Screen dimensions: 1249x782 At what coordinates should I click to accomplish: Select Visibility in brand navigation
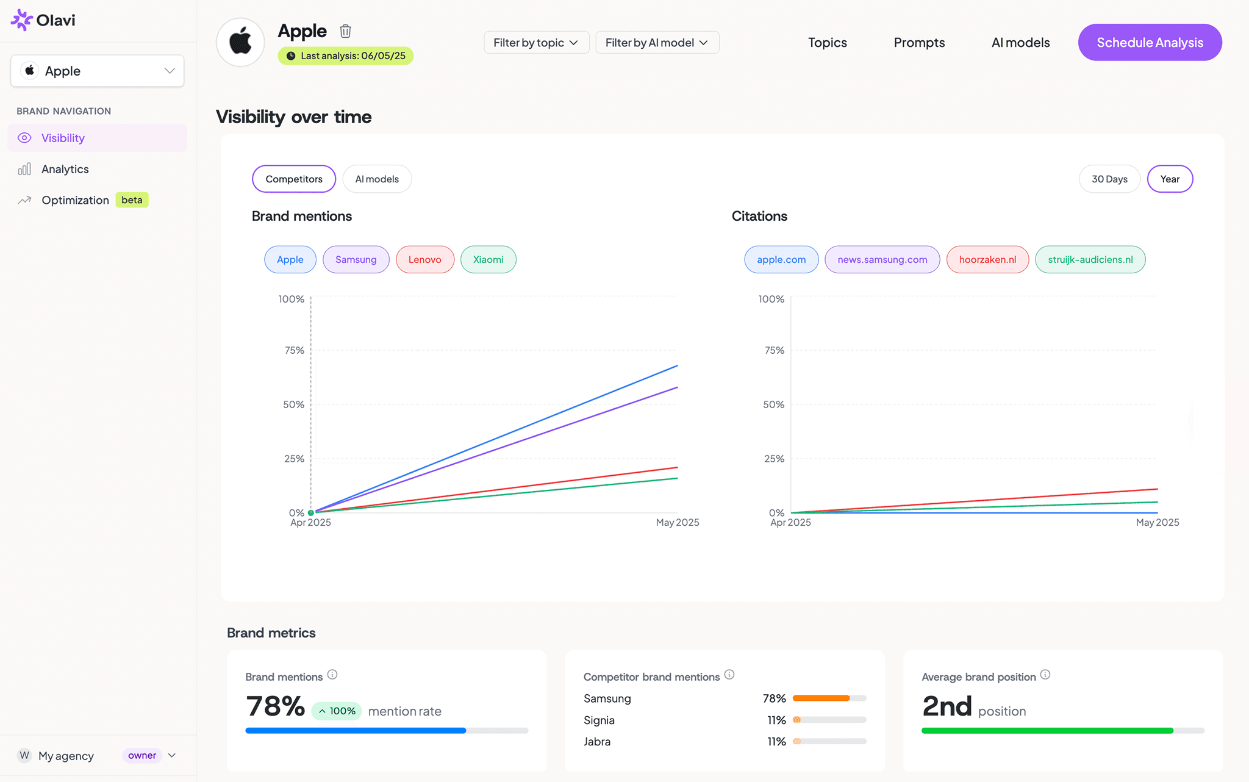coord(63,138)
